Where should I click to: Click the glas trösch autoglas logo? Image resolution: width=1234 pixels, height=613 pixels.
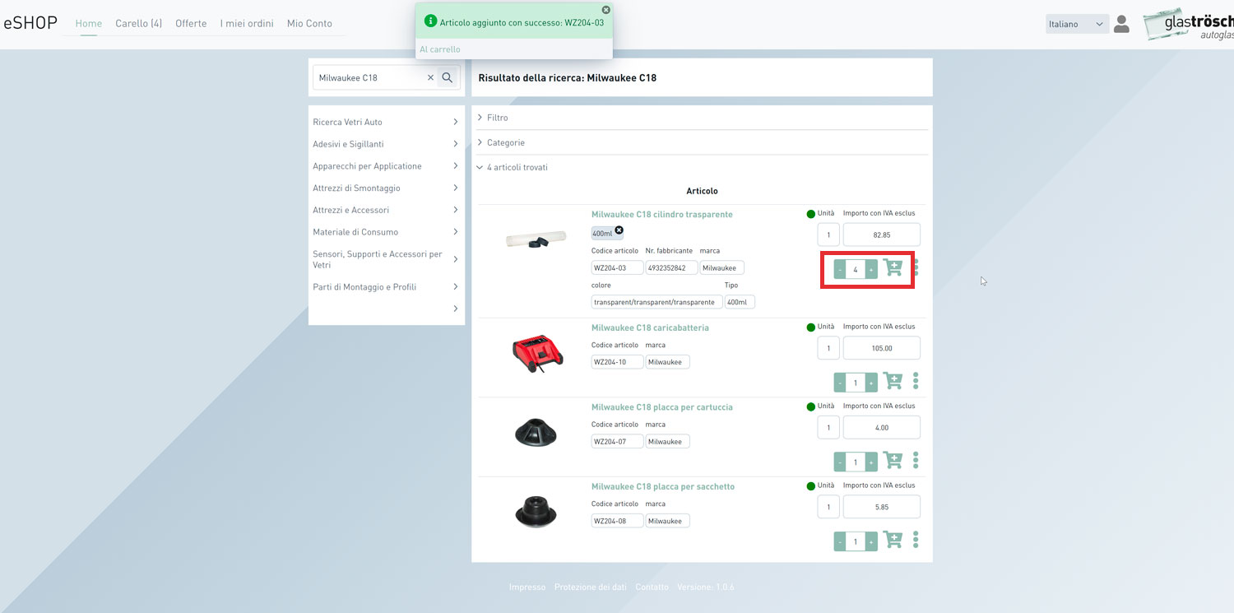[x=1189, y=25]
